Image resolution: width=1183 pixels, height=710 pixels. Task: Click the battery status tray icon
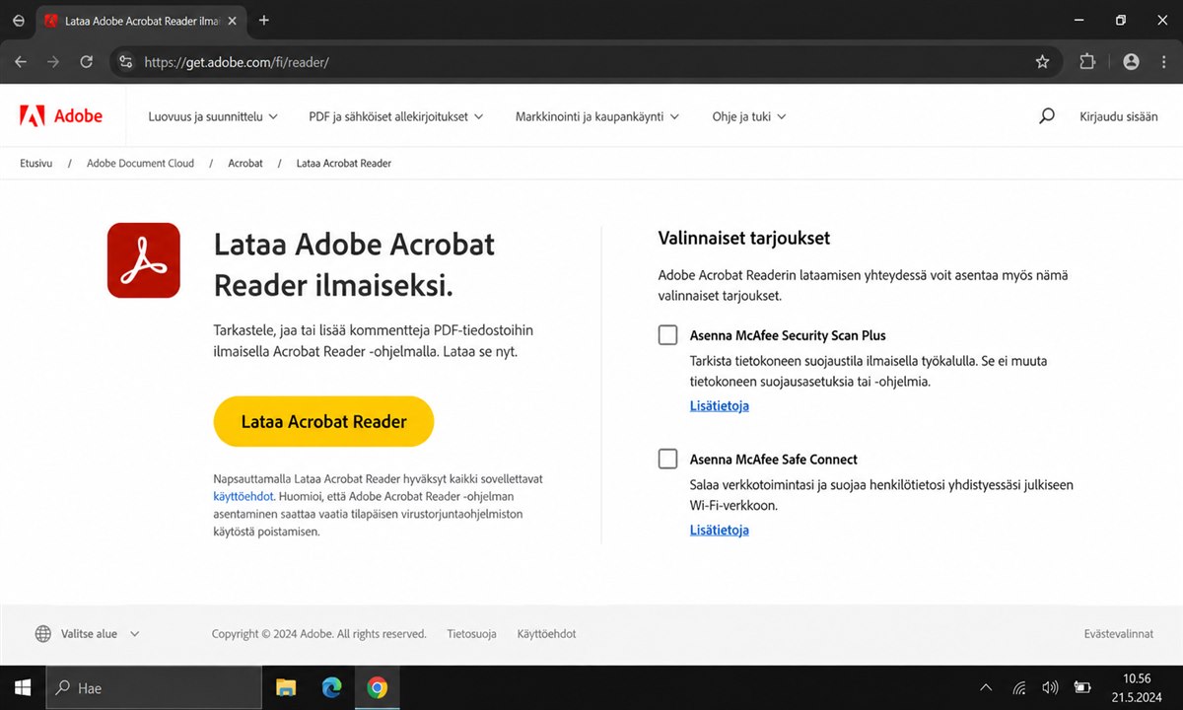(x=1082, y=687)
